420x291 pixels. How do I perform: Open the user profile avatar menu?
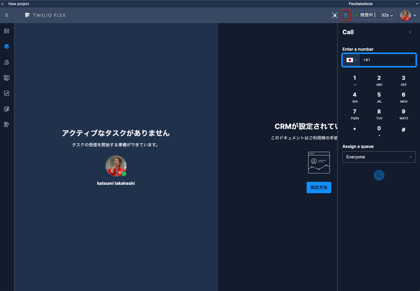click(x=406, y=15)
